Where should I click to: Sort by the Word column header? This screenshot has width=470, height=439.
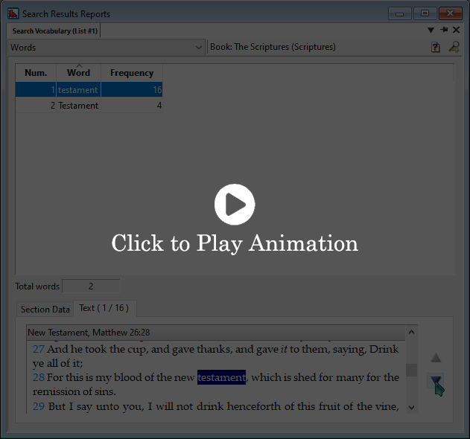point(78,73)
